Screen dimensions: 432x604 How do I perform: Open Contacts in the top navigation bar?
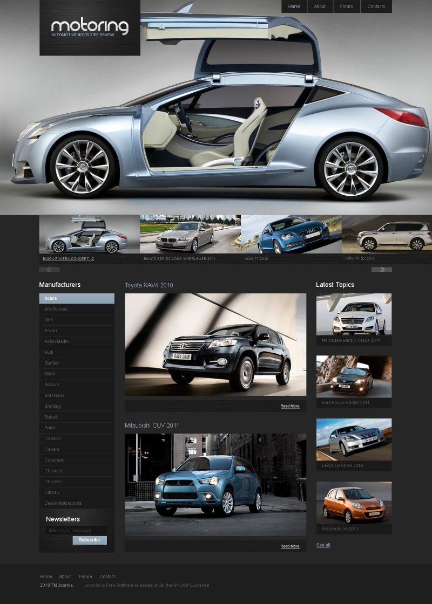click(376, 6)
